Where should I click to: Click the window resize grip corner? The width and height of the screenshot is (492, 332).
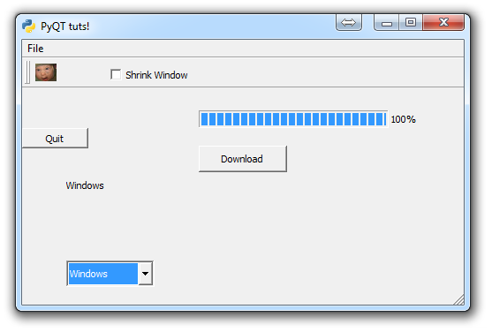tap(458, 299)
